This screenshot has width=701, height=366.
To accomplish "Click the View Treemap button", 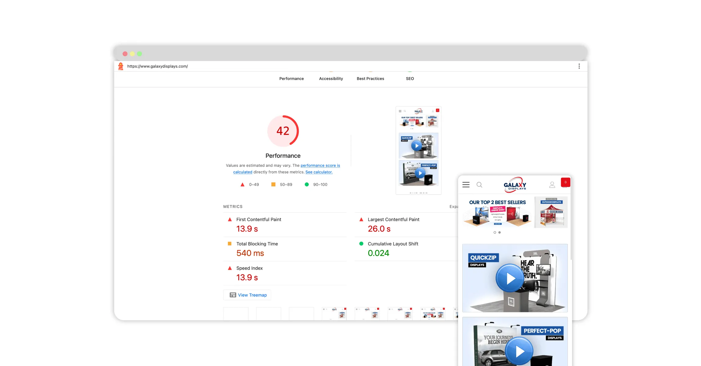I will pos(247,295).
